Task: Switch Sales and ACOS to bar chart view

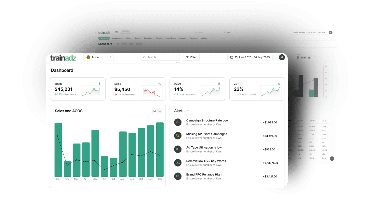Action: [155, 111]
